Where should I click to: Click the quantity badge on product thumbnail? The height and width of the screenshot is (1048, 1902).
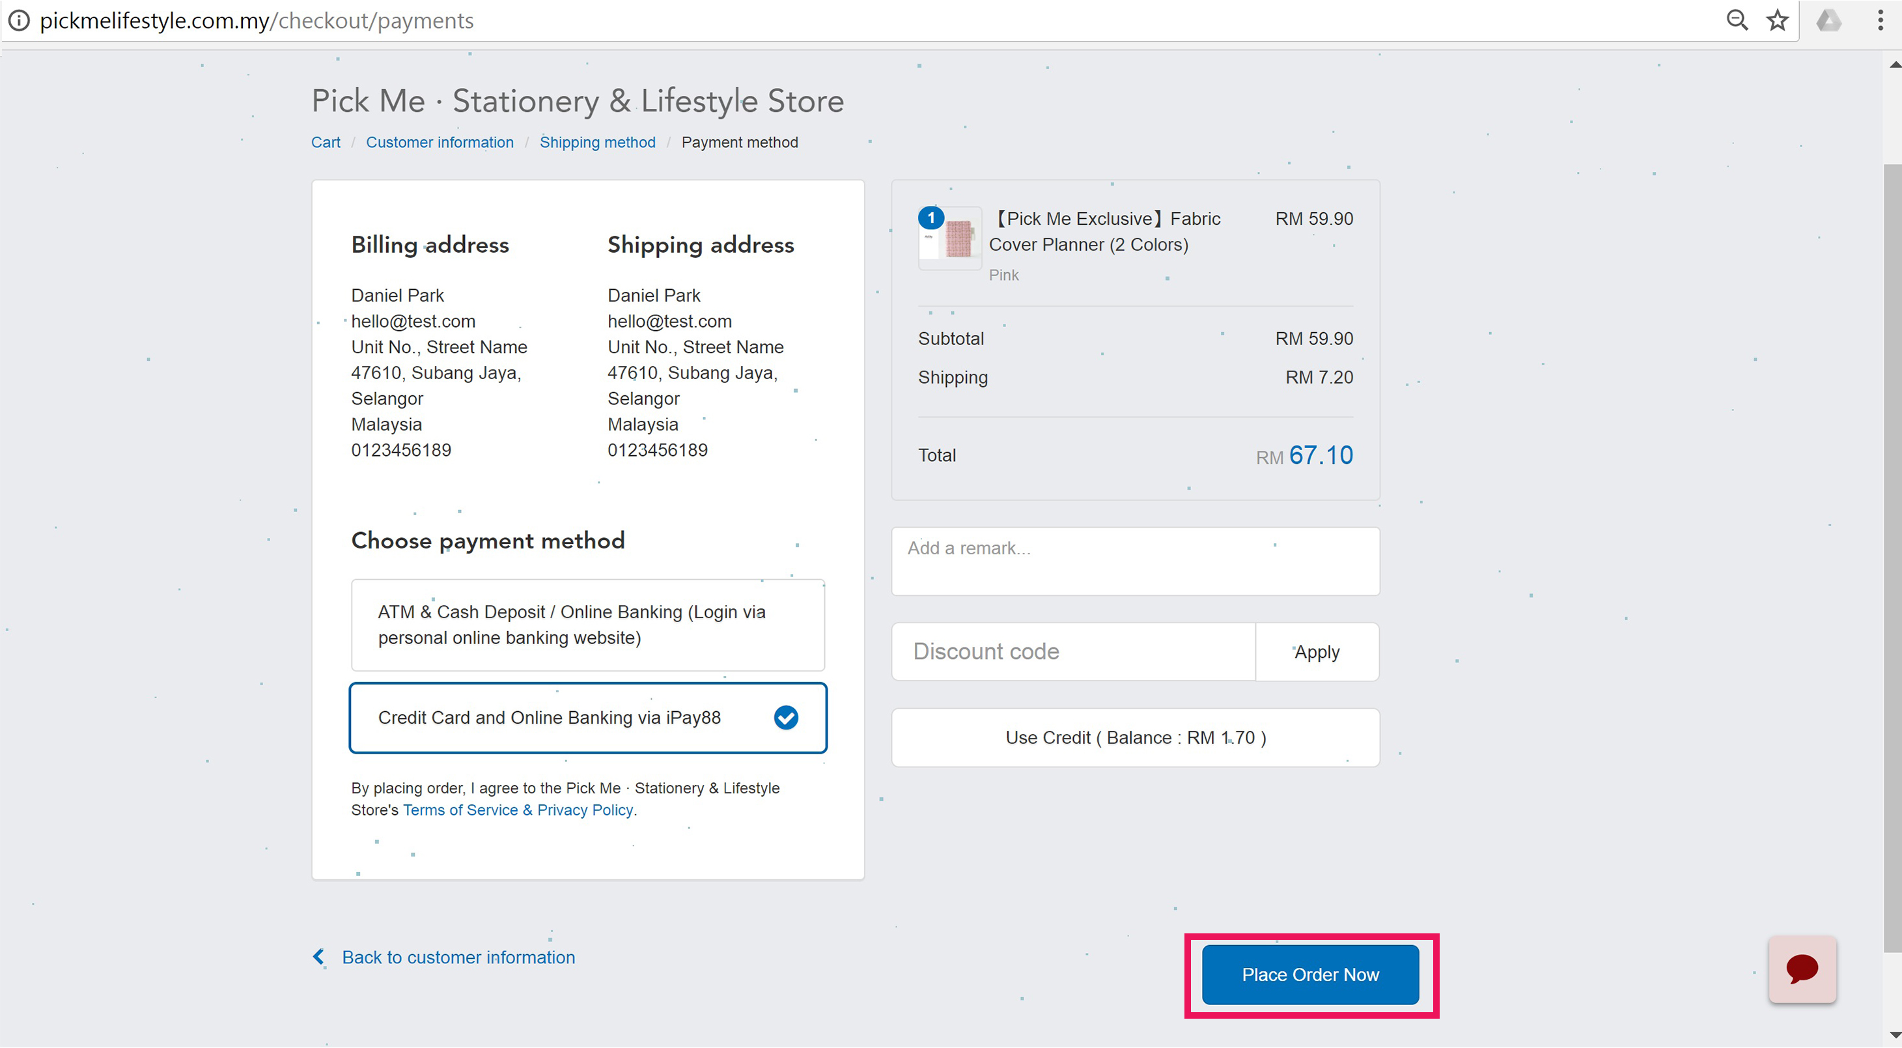click(x=930, y=218)
